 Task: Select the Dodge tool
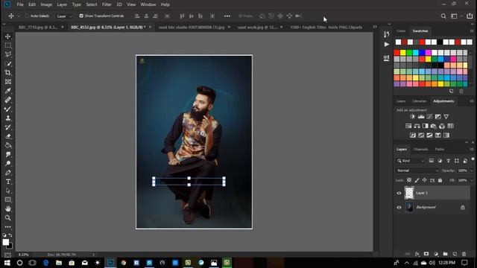(8, 164)
